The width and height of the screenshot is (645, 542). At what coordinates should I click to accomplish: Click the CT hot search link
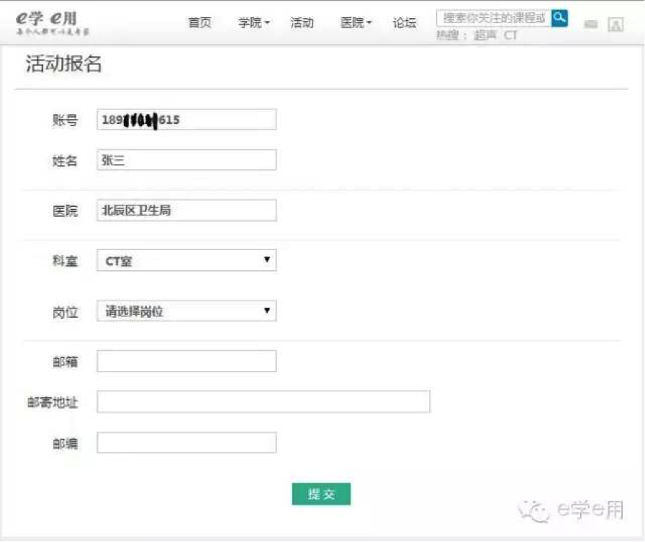(x=510, y=35)
